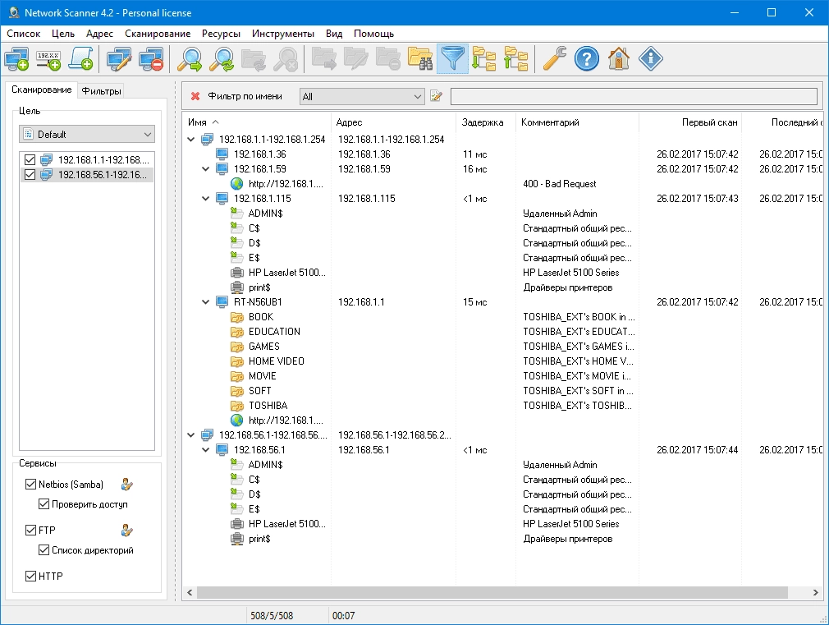The width and height of the screenshot is (829, 625).
Task: Click the add IP address range icon
Action: 48,59
